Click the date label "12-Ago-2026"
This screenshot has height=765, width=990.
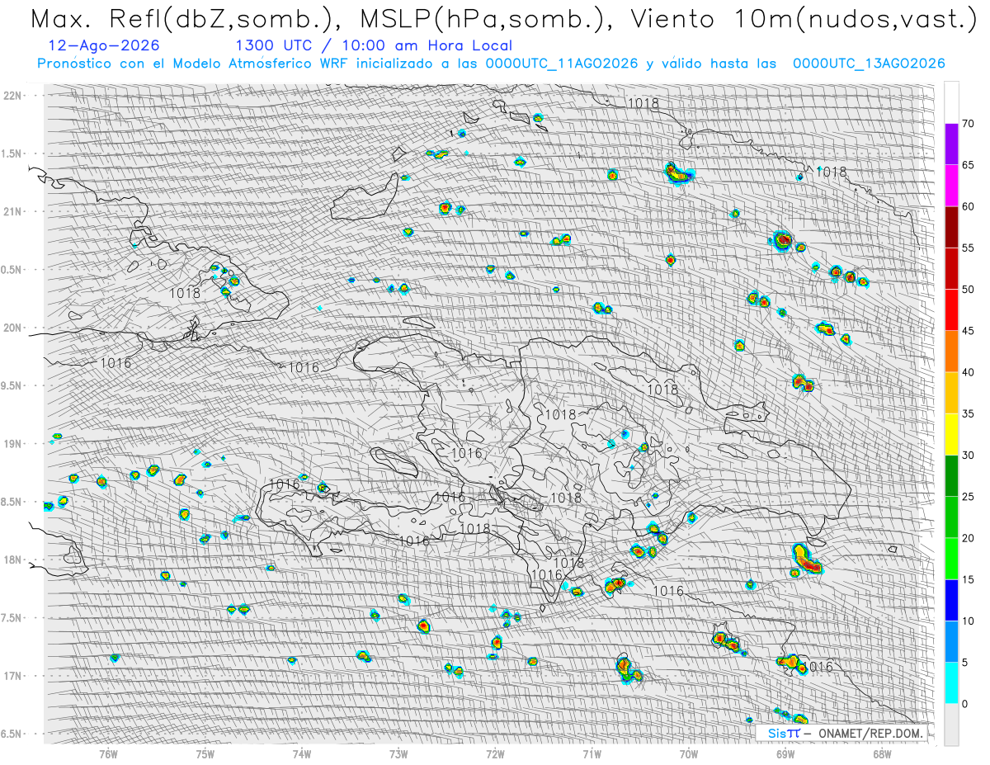pyautogui.click(x=104, y=46)
